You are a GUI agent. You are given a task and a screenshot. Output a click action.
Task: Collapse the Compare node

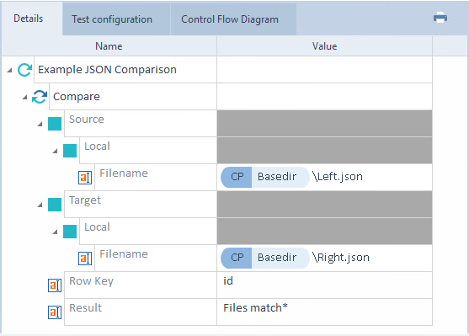click(x=24, y=97)
